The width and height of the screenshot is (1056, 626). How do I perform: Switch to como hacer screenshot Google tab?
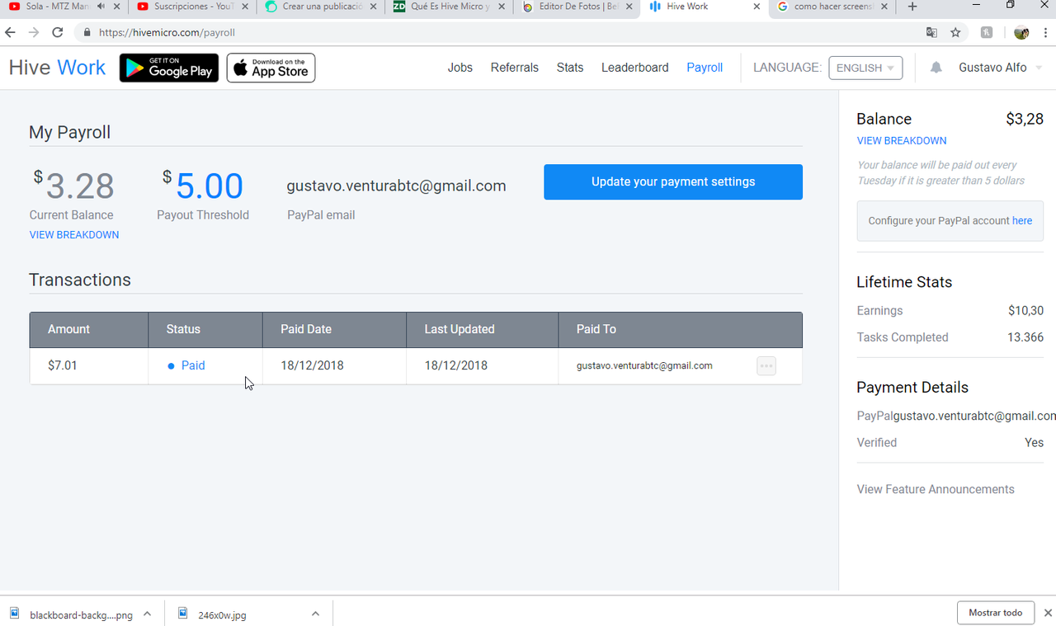tap(833, 7)
